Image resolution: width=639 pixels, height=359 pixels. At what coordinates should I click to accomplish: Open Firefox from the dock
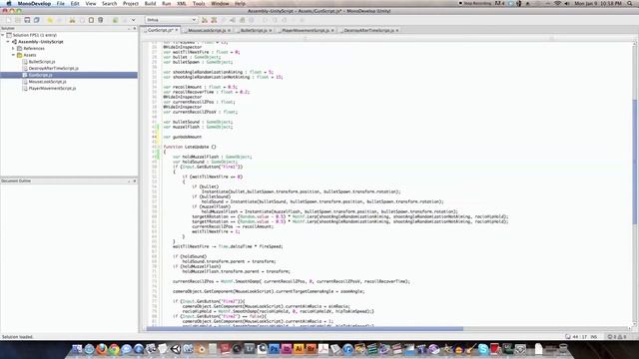102,349
